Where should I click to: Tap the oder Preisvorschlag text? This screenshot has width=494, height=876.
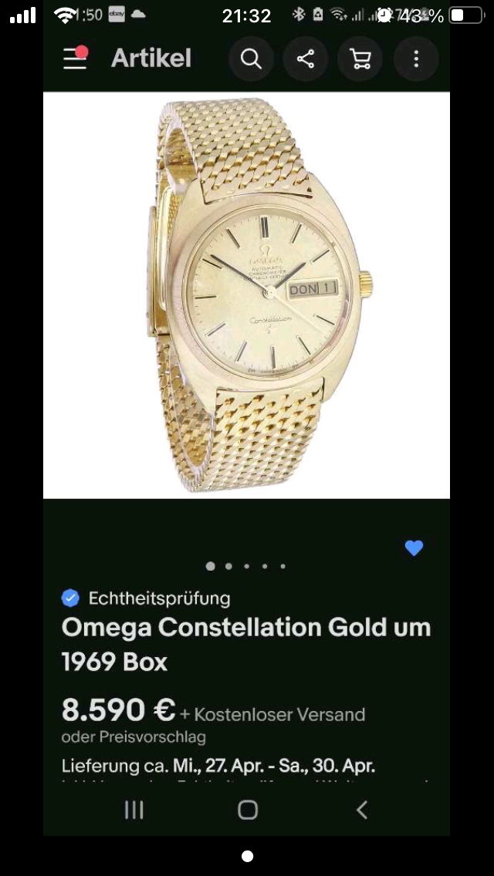click(x=134, y=737)
